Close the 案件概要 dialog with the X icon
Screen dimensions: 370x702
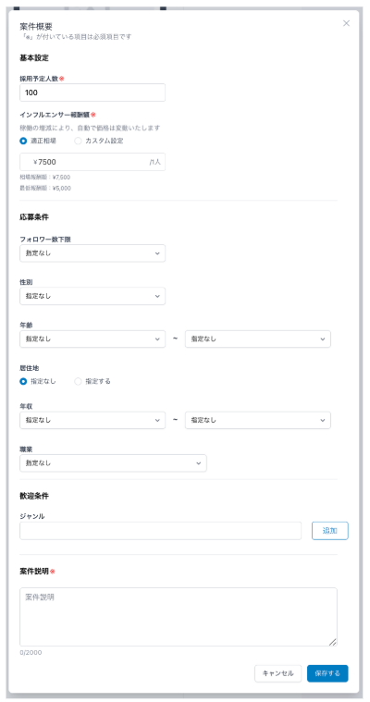click(346, 23)
